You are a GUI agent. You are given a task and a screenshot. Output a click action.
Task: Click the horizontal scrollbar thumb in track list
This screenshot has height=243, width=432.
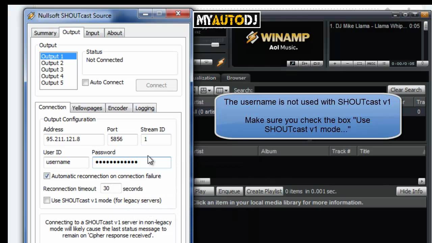(203, 181)
